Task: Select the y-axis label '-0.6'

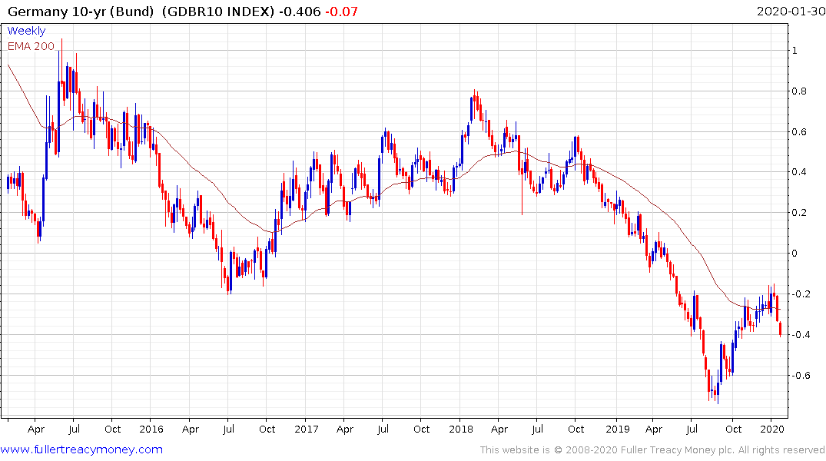Action: point(801,375)
